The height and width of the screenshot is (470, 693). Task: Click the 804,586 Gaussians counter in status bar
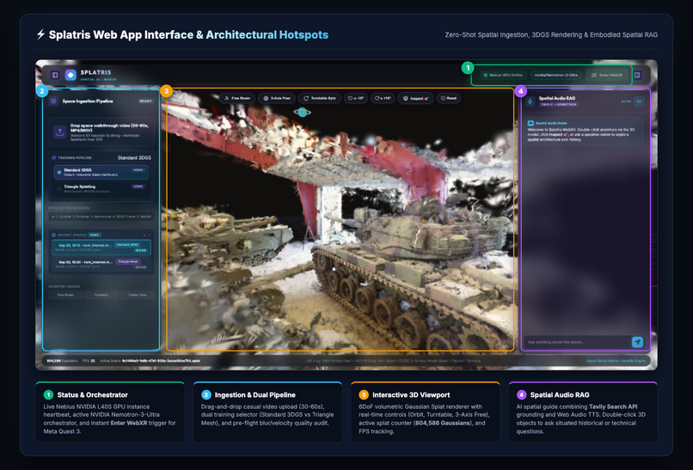(x=62, y=361)
